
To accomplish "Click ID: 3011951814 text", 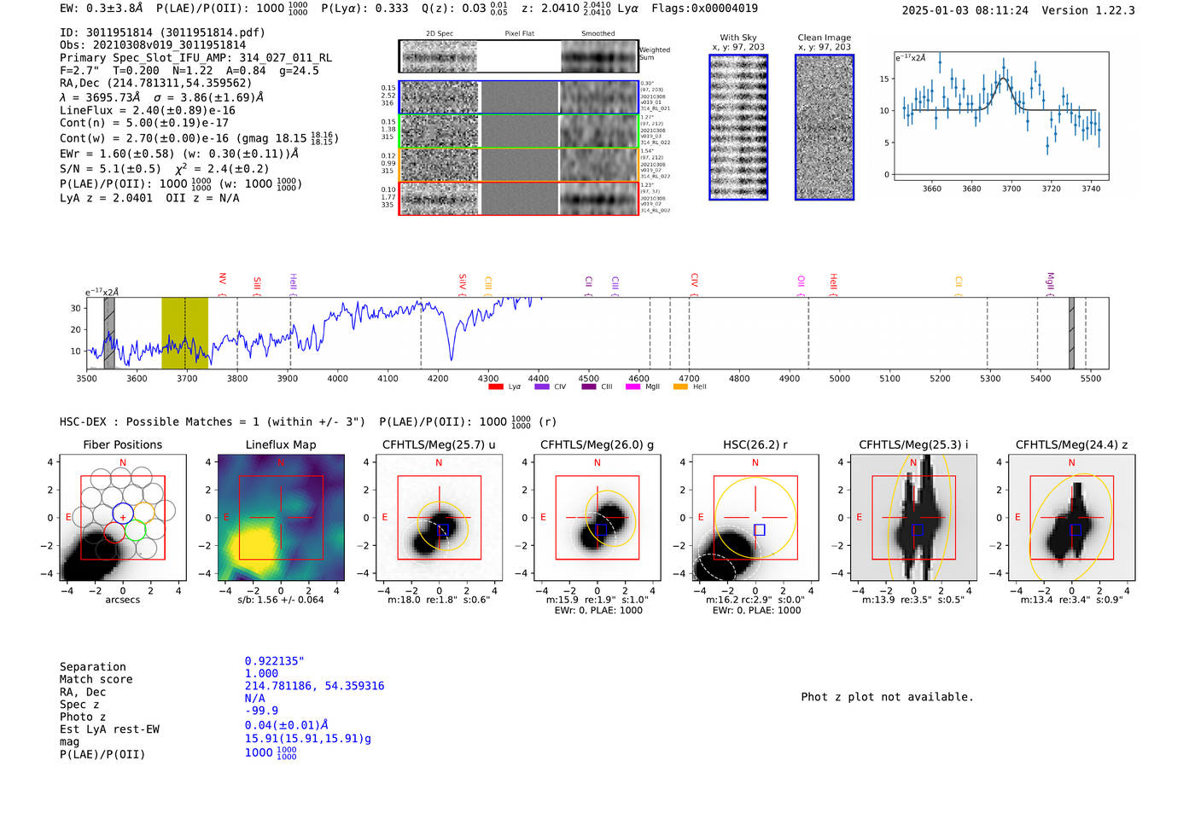I will point(162,32).
